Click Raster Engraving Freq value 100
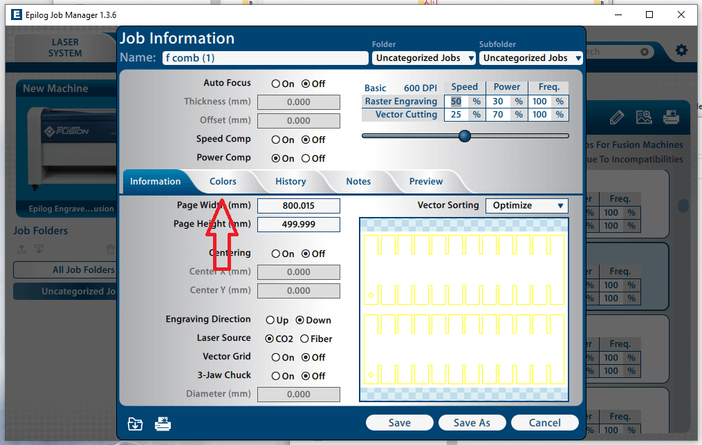Image resolution: width=702 pixels, height=445 pixels. click(539, 102)
